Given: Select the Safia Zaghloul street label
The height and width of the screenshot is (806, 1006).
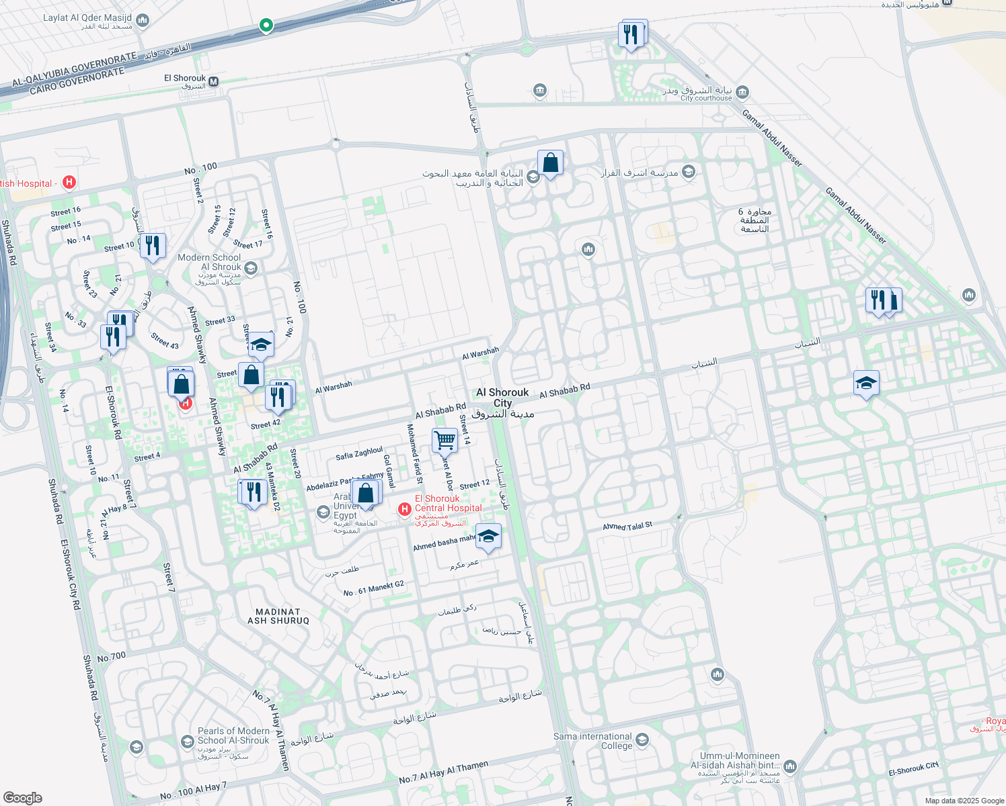Looking at the screenshot, I should [359, 453].
